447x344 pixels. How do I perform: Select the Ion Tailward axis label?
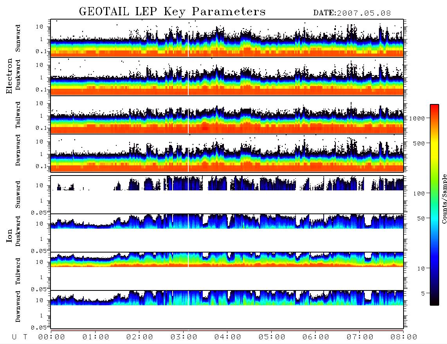[18, 271]
